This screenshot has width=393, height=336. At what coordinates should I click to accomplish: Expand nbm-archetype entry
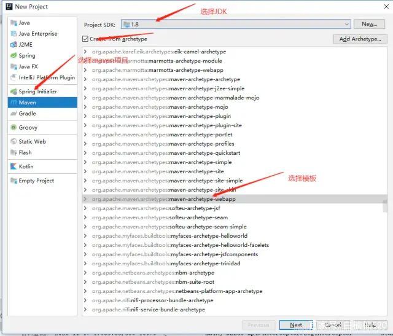point(85,273)
